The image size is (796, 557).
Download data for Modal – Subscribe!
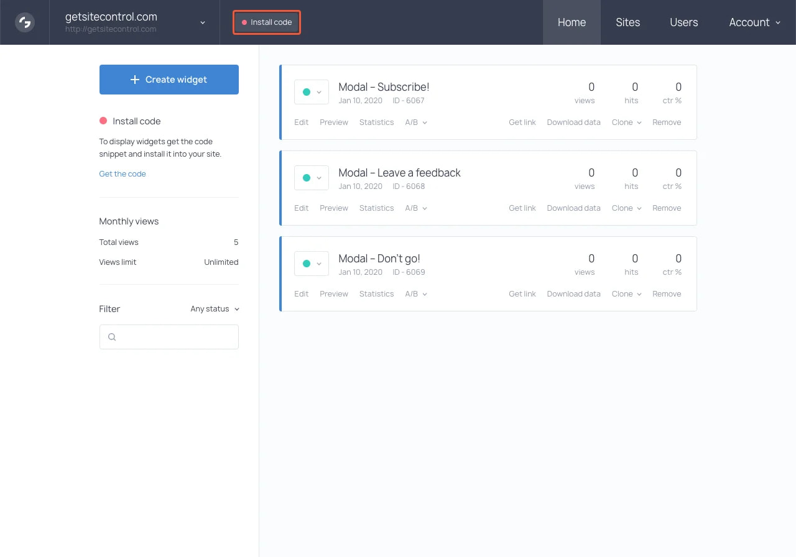coord(574,122)
